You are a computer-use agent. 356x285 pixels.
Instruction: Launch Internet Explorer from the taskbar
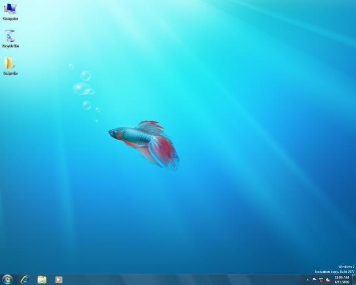(24, 279)
